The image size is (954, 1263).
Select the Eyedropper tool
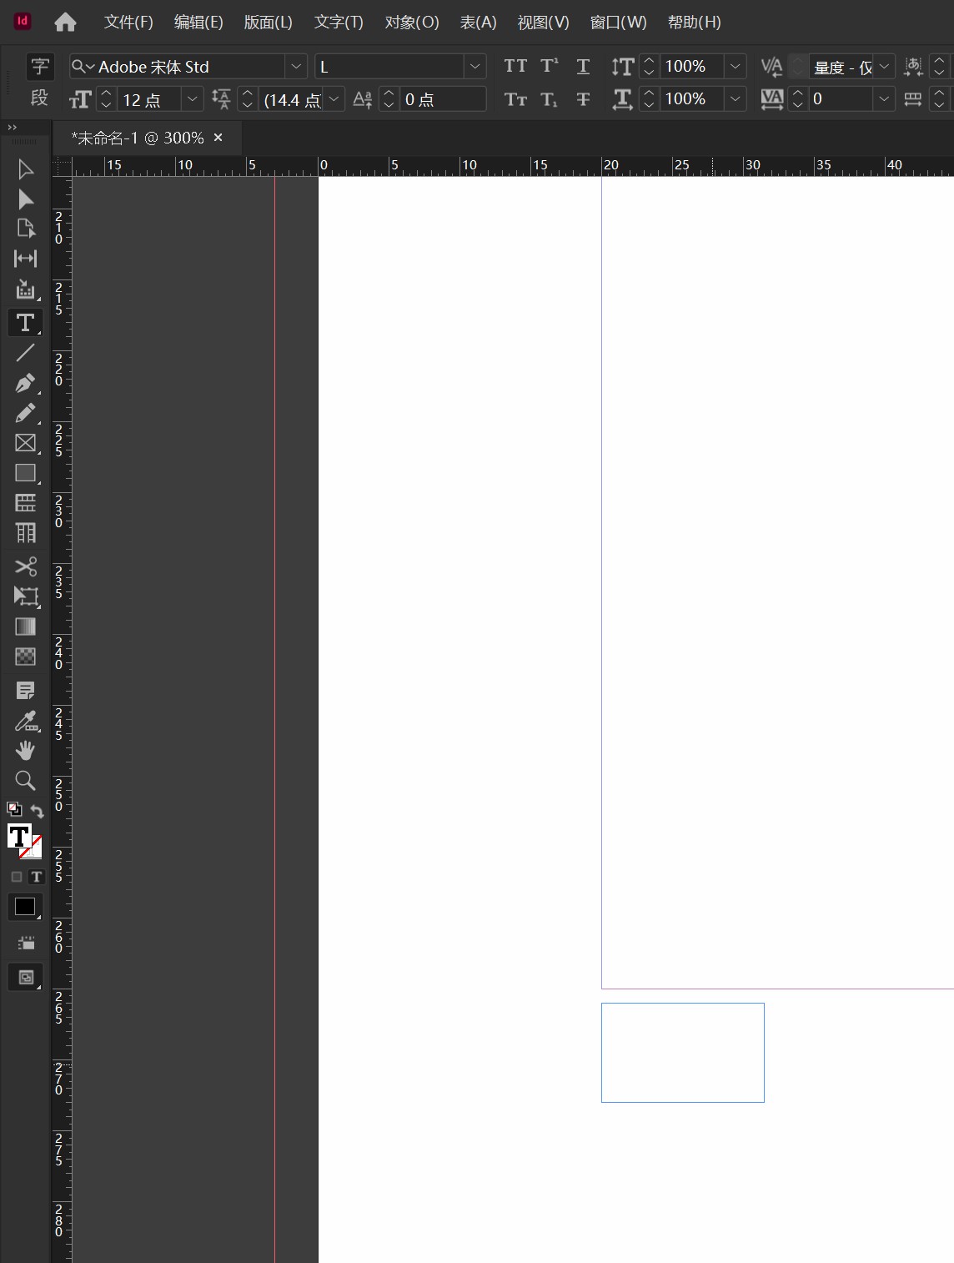click(25, 721)
